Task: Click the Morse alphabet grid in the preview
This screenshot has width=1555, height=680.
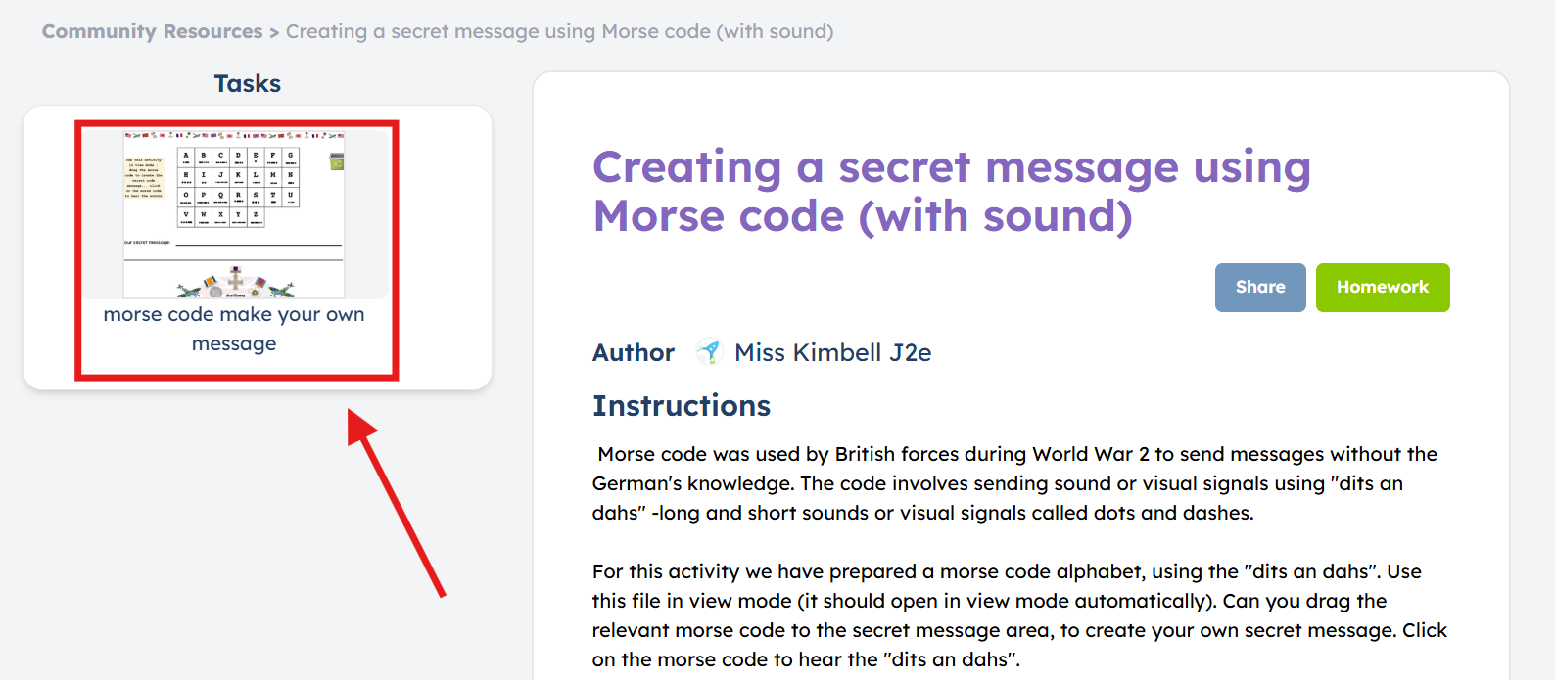Action: click(x=238, y=187)
